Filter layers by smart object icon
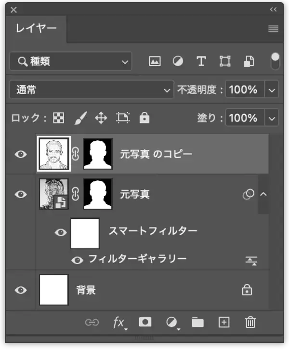Viewport: 289px width, 350px height. pos(249,61)
